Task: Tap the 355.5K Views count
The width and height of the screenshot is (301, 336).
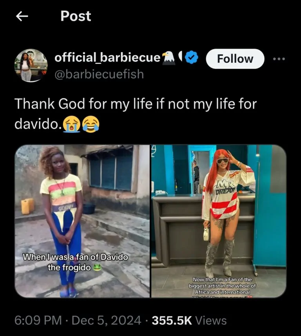Action: (x=189, y=320)
